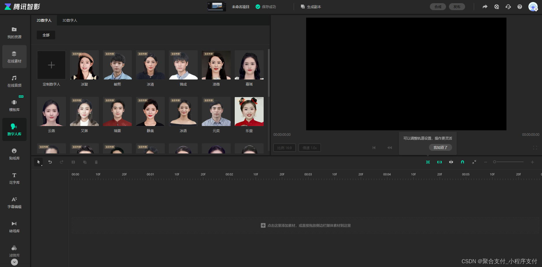Dismiss tooltip with 我知道了 button

(x=441, y=147)
